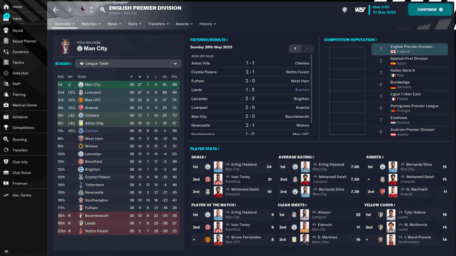Click Ivan Toney's portrait under Goals
Screen dimensions: 456x256
point(218,179)
